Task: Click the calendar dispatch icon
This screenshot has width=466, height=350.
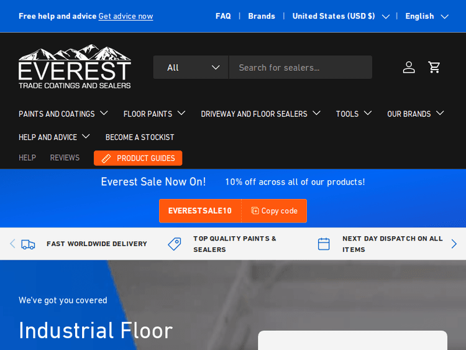Action: click(324, 244)
